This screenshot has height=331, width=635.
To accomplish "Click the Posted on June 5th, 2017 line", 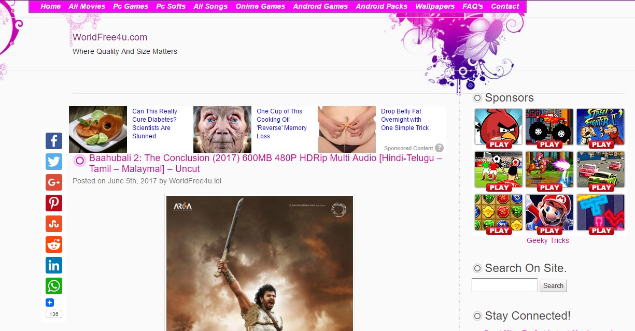I will tap(147, 181).
